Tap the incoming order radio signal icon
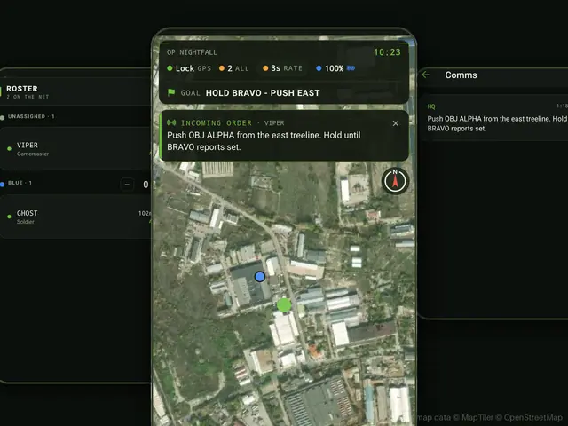The width and height of the screenshot is (568, 426). pyautogui.click(x=171, y=122)
